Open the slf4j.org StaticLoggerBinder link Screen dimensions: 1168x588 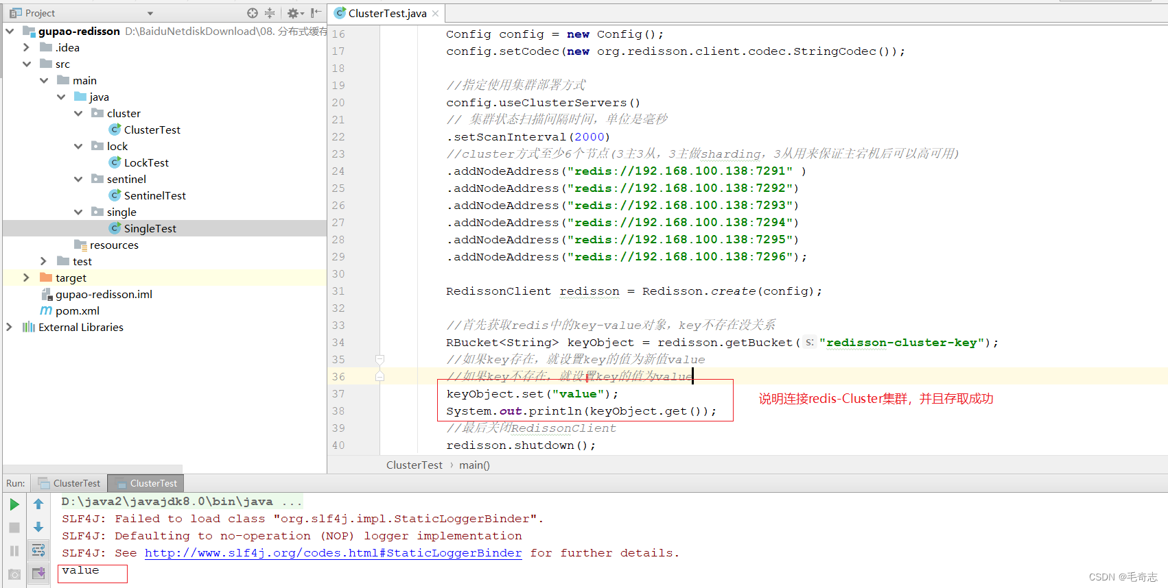(x=333, y=553)
